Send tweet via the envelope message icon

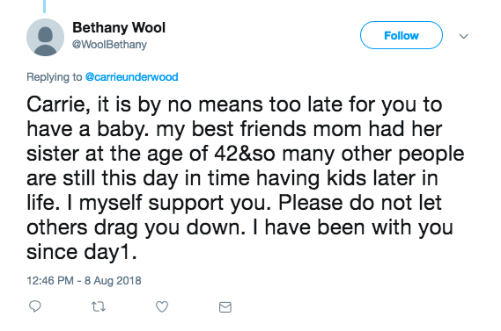pos(225,307)
